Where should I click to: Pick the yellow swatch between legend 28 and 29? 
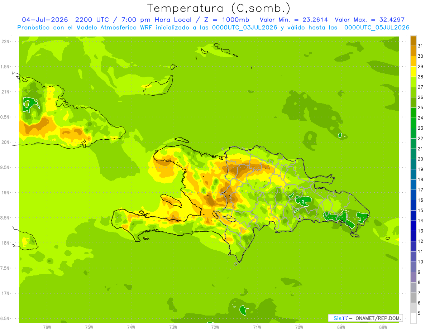tap(413, 72)
